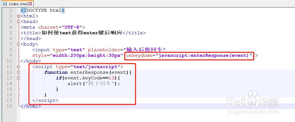Image resolution: width=295 pixels, height=122 pixels.
Task: Click the closing </script> tag
Action: [x=45, y=100]
